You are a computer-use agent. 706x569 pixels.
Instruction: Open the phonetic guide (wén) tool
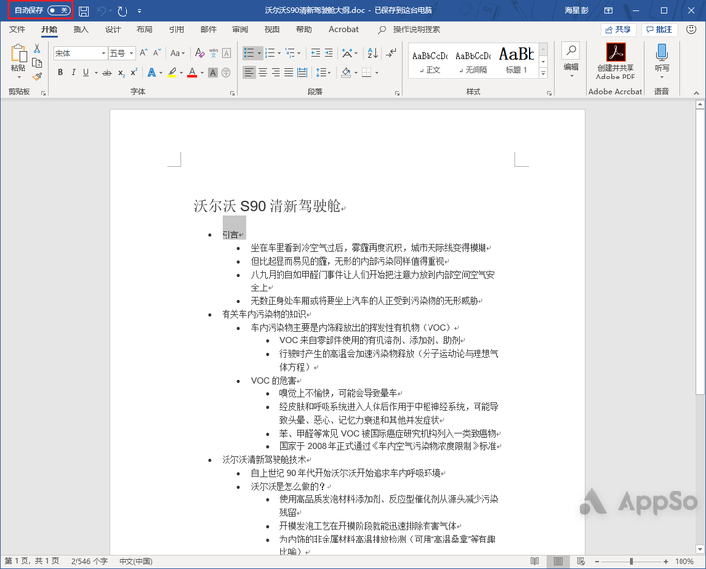click(213, 53)
